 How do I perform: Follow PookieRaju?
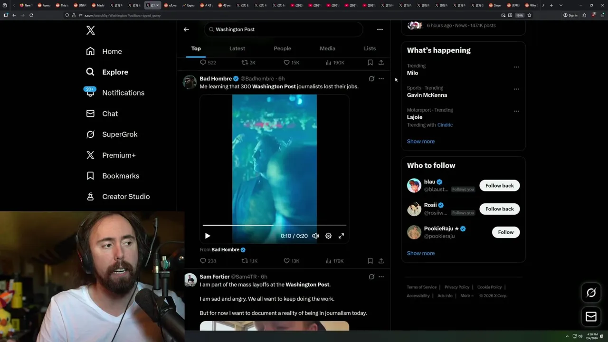pyautogui.click(x=506, y=232)
